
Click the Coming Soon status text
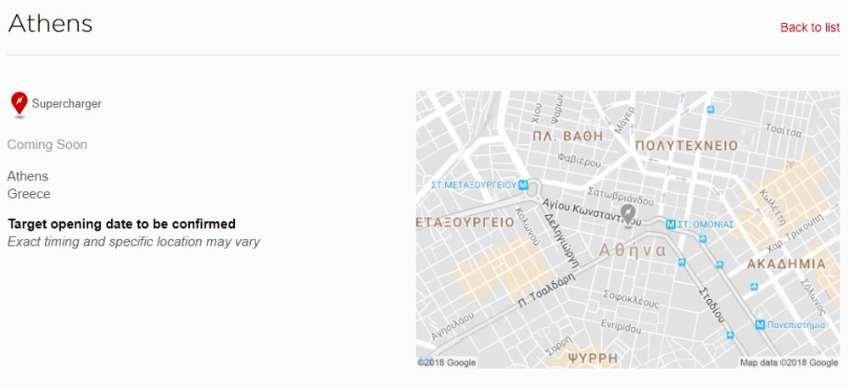pos(47,145)
